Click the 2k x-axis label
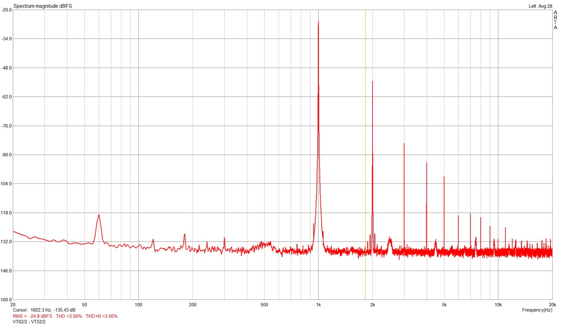This screenshot has height=326, width=561. coord(373,305)
